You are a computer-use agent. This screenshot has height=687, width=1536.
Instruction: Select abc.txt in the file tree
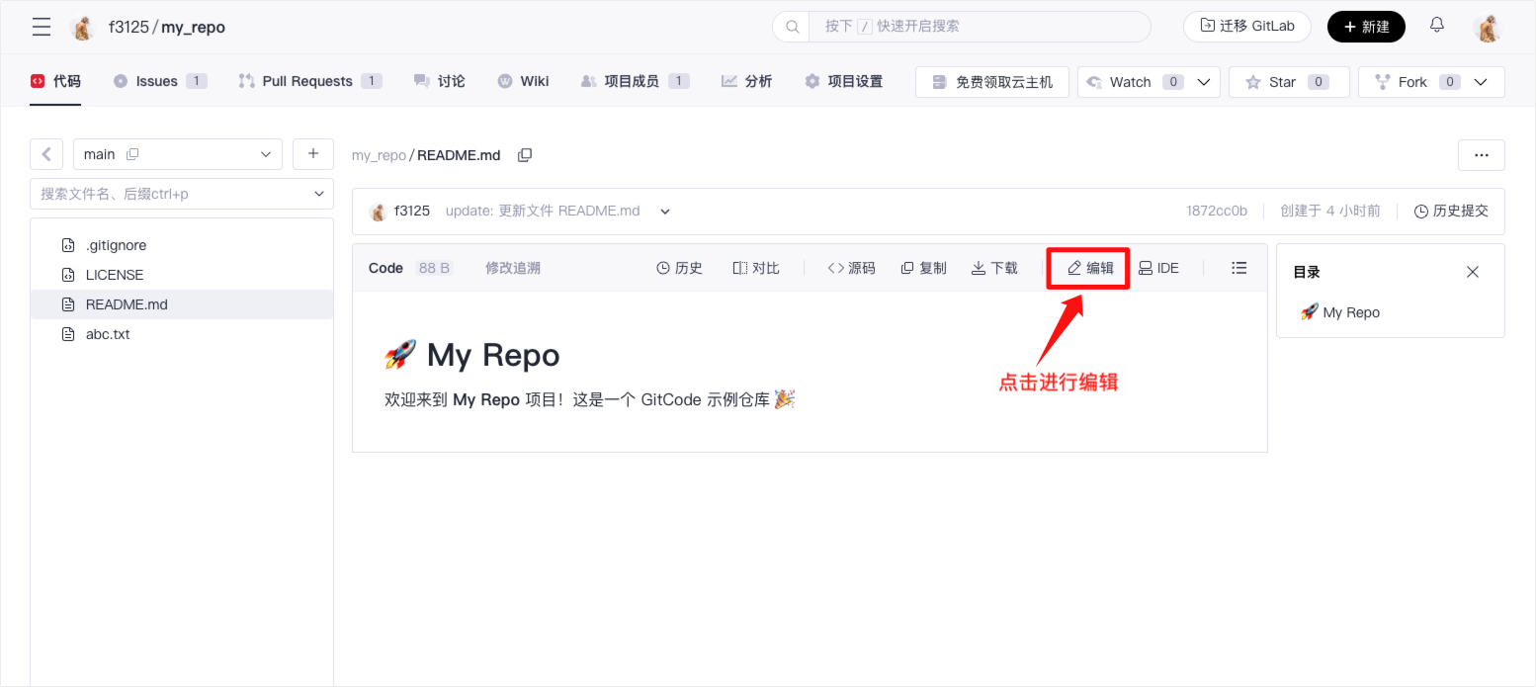(x=108, y=334)
